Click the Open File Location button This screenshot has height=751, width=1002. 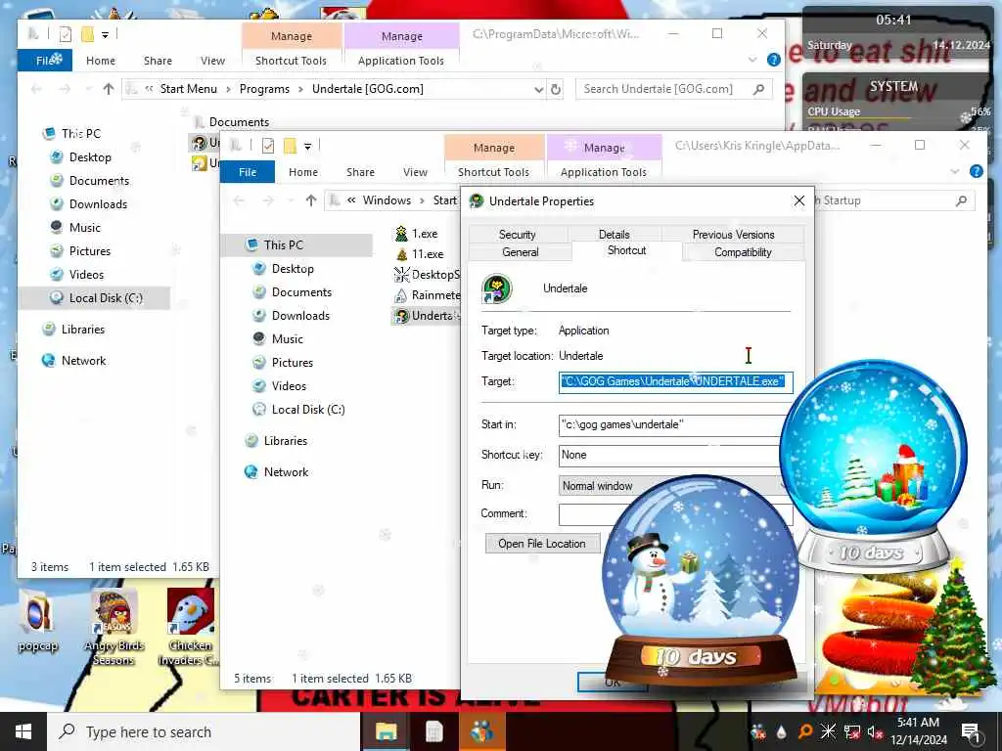click(542, 544)
